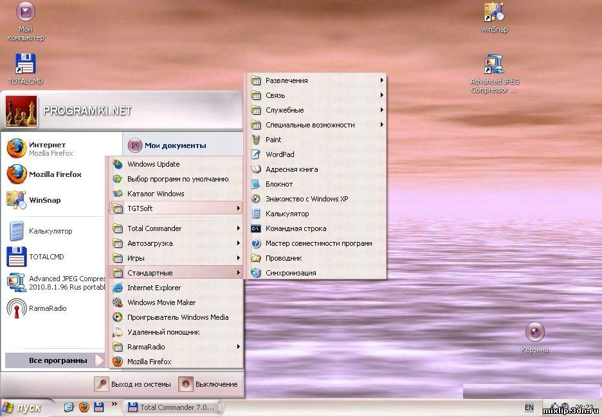Expand the Total Commander program folder

[176, 228]
